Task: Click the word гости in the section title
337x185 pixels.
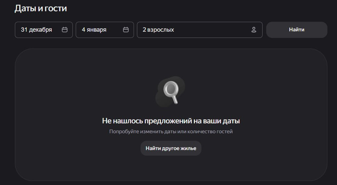Action: 56,8
